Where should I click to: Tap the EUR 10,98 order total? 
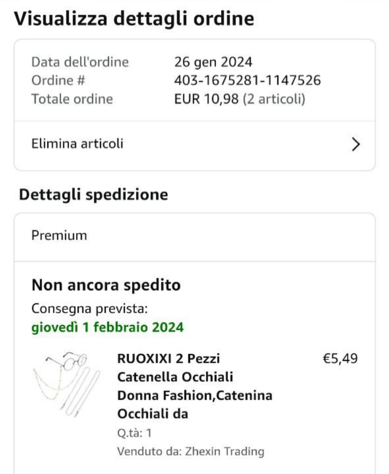[x=206, y=99]
